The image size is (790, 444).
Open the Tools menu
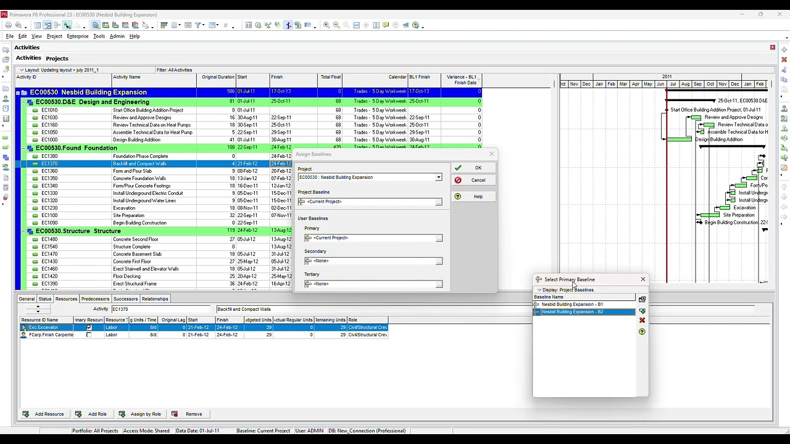pos(99,36)
